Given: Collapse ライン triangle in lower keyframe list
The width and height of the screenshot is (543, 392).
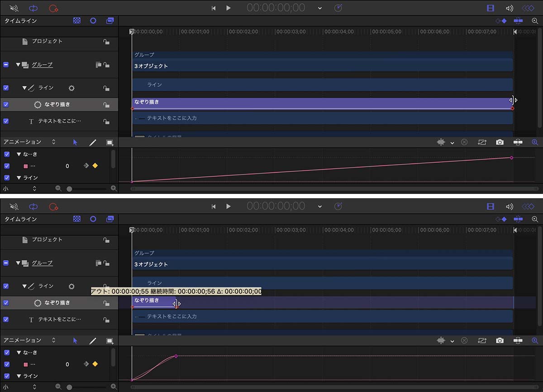Looking at the screenshot, I should [19, 376].
